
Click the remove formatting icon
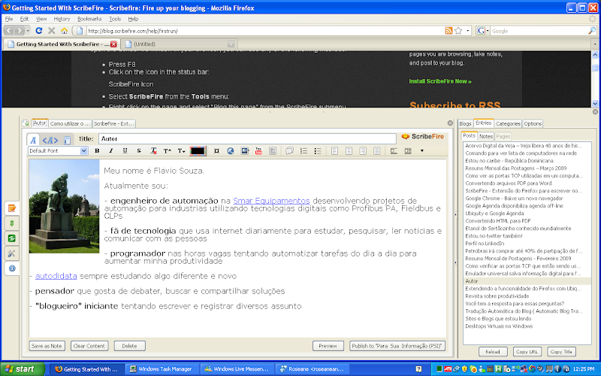click(153, 151)
